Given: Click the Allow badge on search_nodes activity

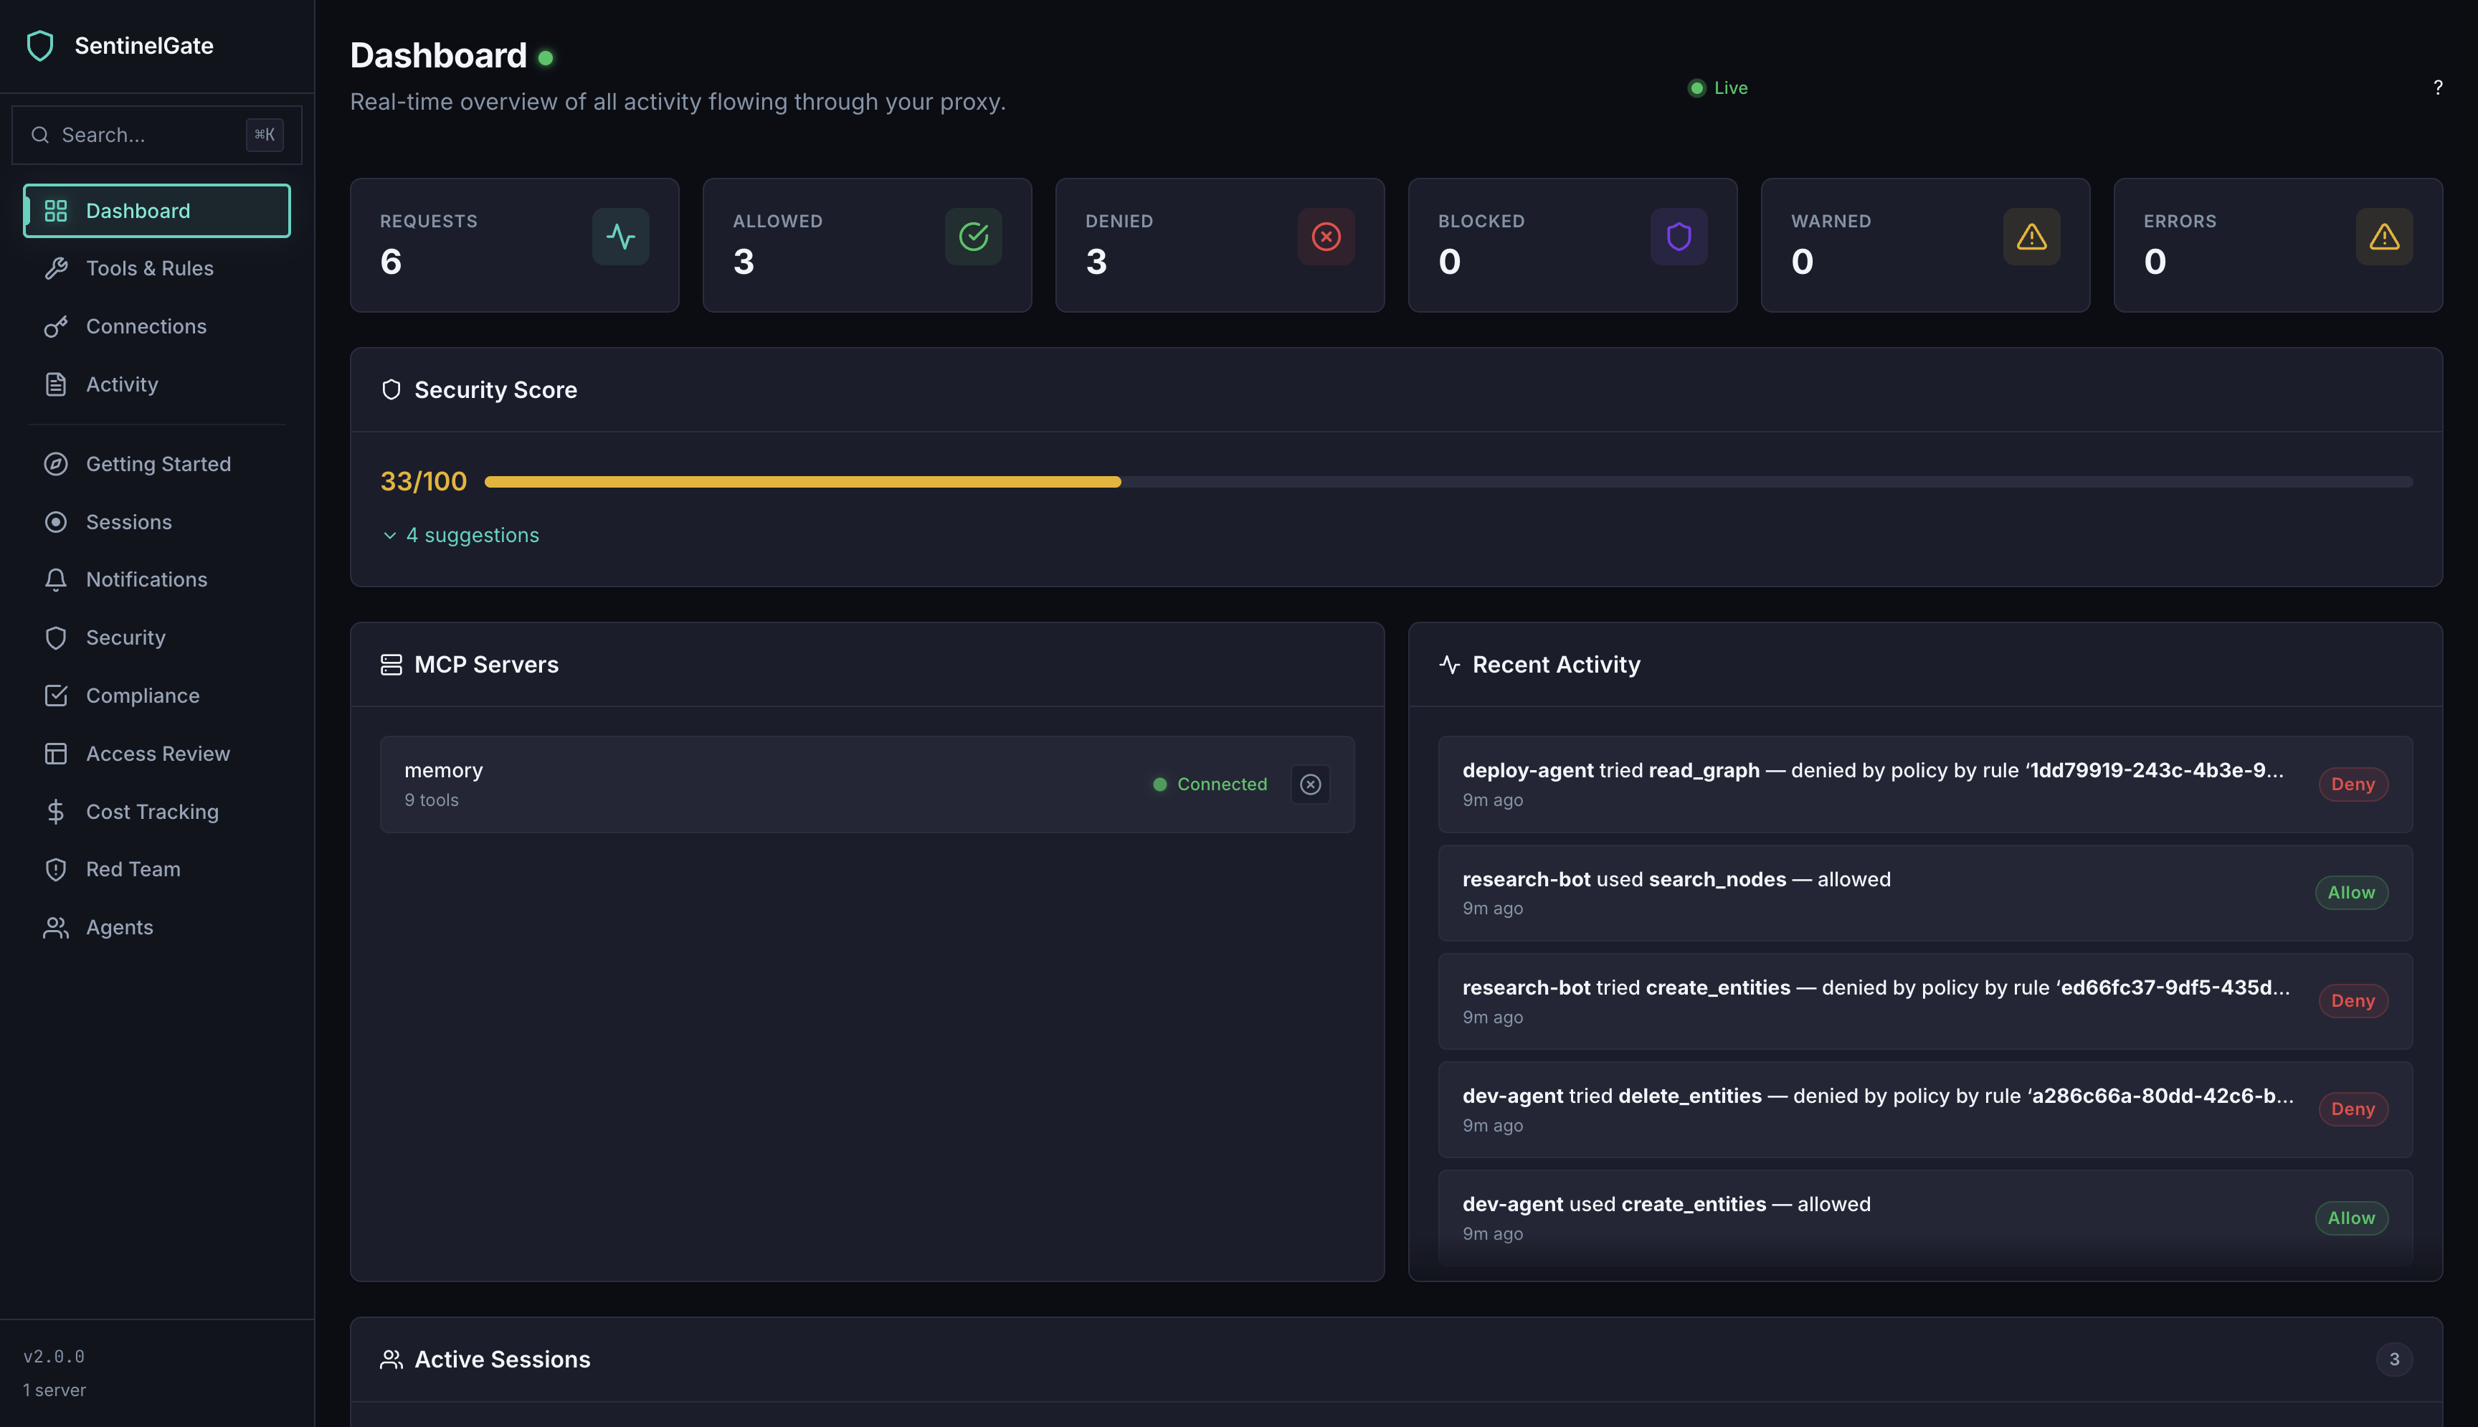Looking at the screenshot, I should [2352, 892].
